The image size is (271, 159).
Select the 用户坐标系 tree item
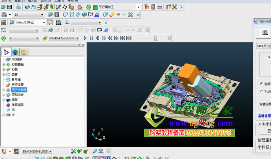pos(19,90)
